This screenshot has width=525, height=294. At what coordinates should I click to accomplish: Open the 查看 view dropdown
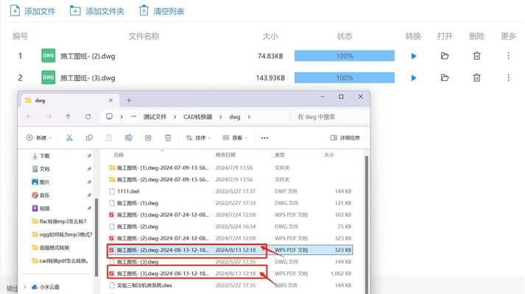[x=235, y=137]
